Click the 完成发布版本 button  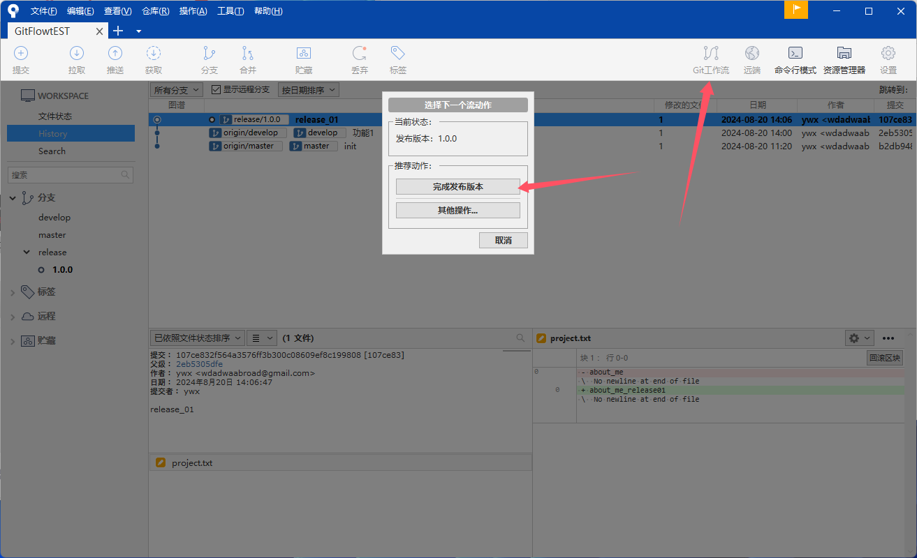tap(457, 187)
